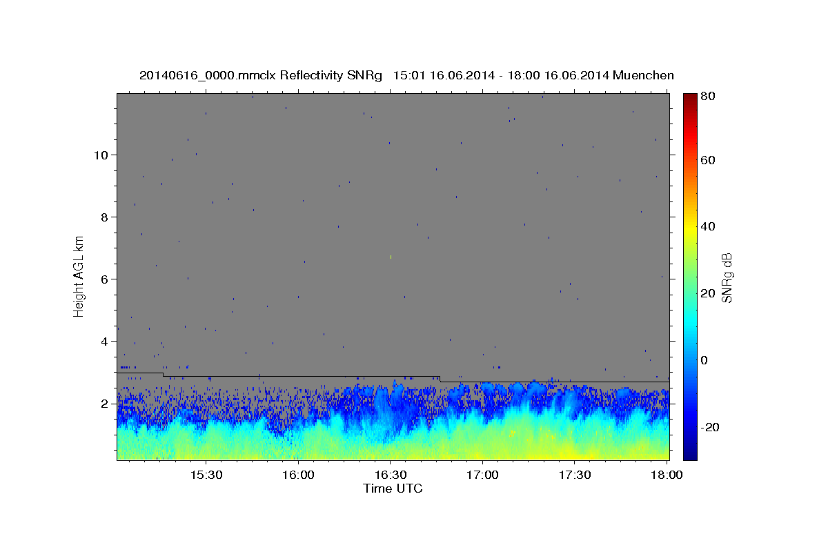This screenshot has height=552, width=828.
Task: Click the height tick label 10
Action: [x=101, y=155]
